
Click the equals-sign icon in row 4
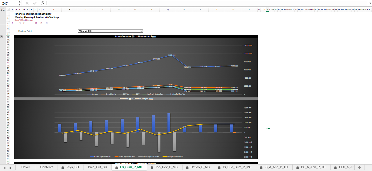point(41,23)
